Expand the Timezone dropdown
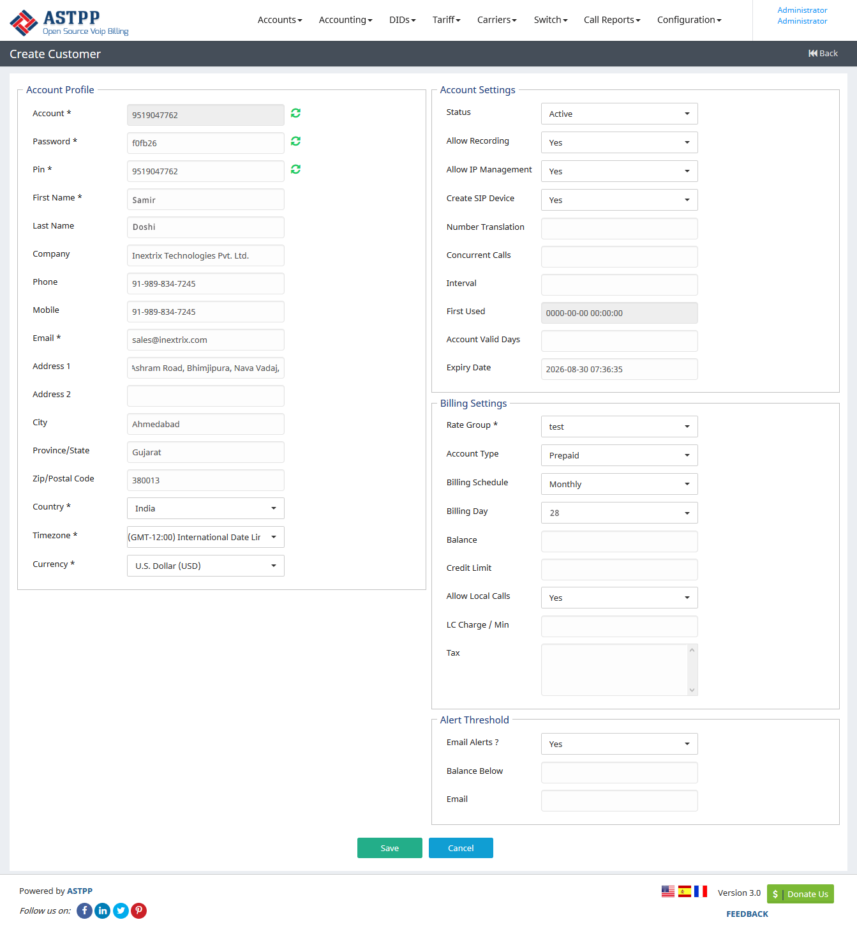Viewport: 857px width, 929px height. pyautogui.click(x=205, y=537)
